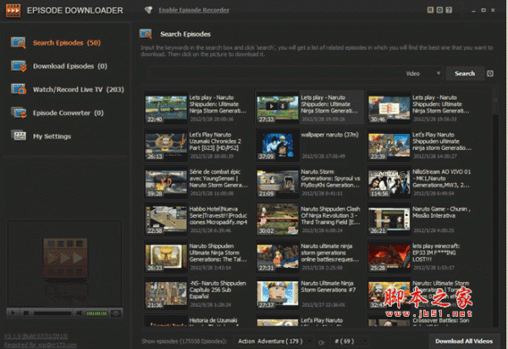The image size is (508, 349).
Task: Click the Search Episodes header icon
Action: click(x=146, y=34)
